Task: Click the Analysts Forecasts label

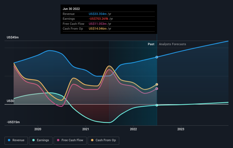Action: tap(172, 44)
